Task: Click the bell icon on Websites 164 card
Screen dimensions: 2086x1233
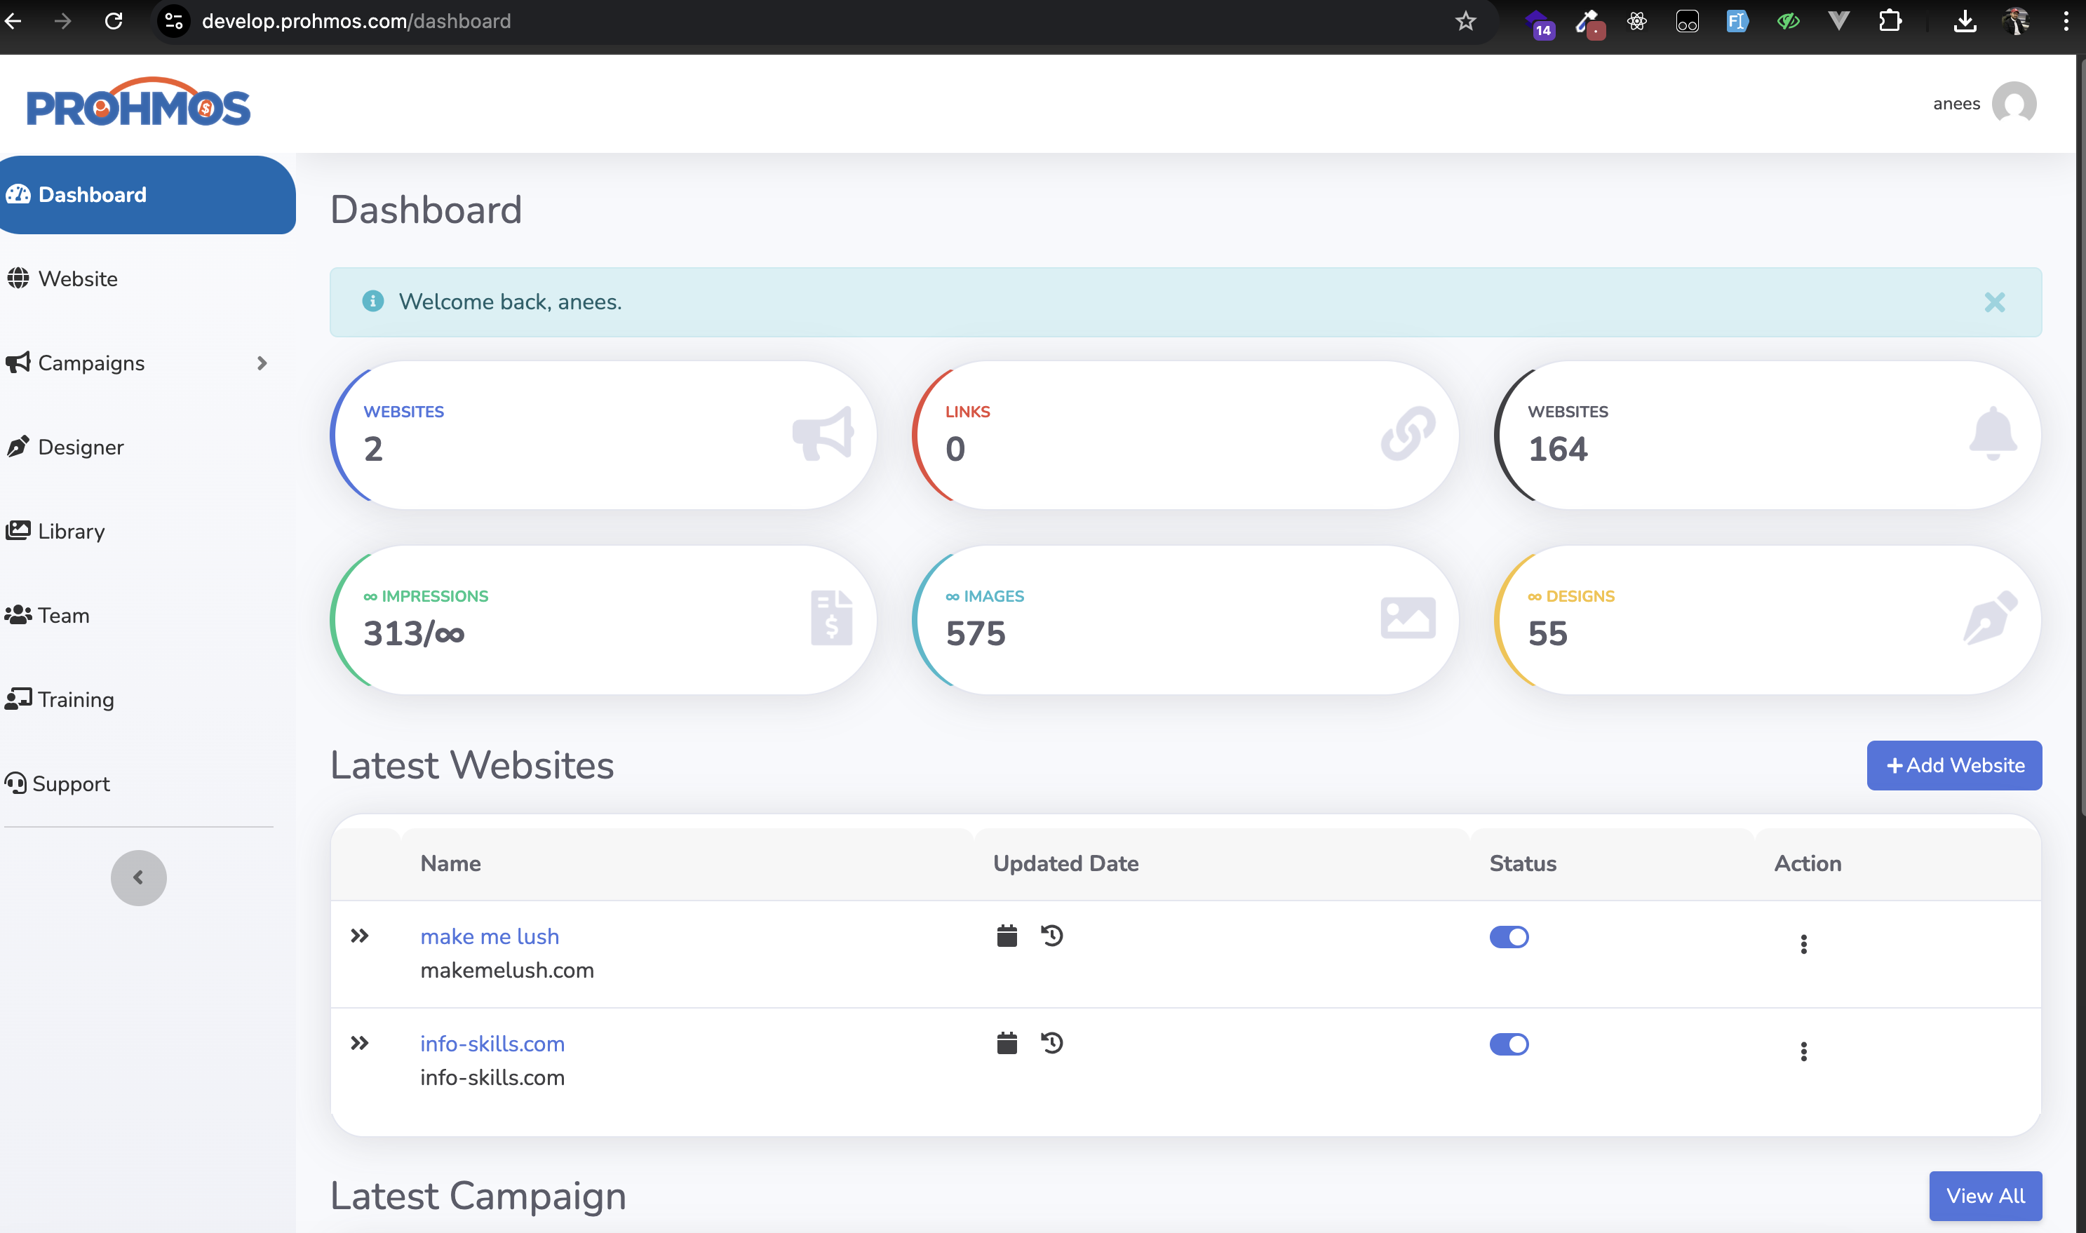Action: [x=1992, y=433]
